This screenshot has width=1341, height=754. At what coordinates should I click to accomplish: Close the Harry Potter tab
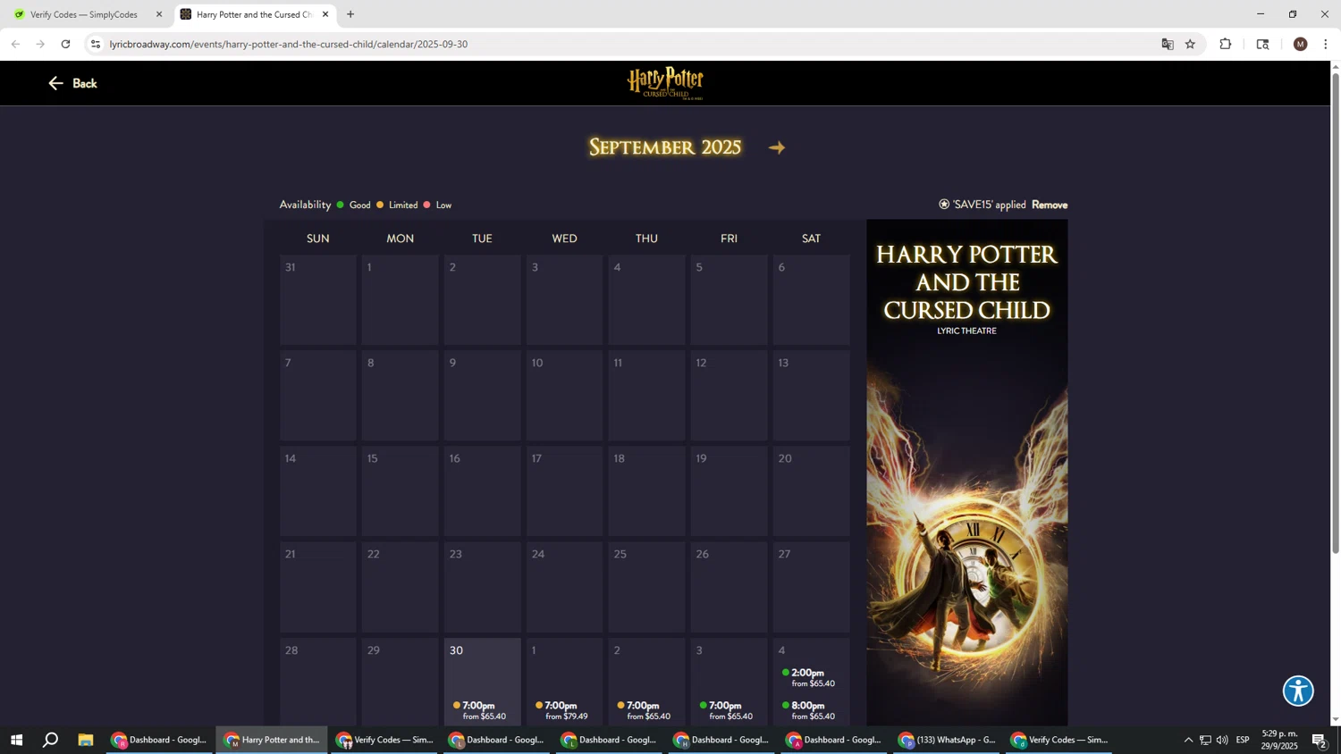pos(325,14)
